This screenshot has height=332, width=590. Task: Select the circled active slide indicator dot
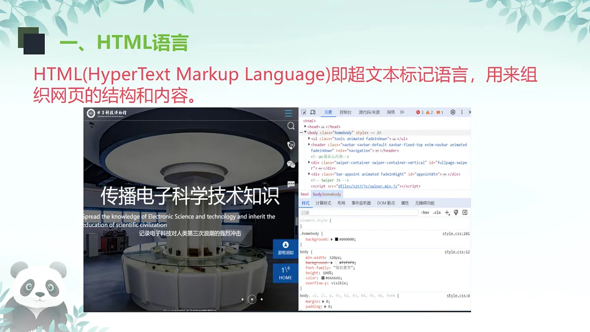pos(252,299)
